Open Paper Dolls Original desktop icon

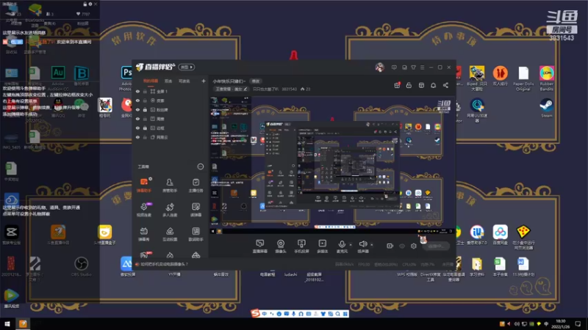[x=523, y=78]
